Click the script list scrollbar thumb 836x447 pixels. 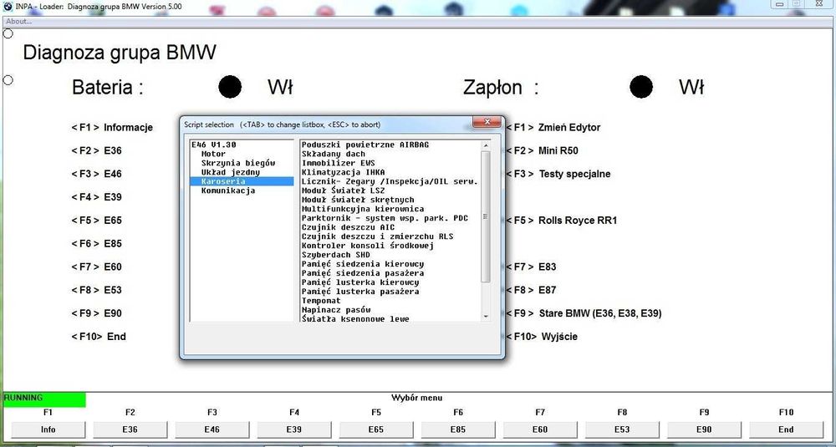coord(485,216)
